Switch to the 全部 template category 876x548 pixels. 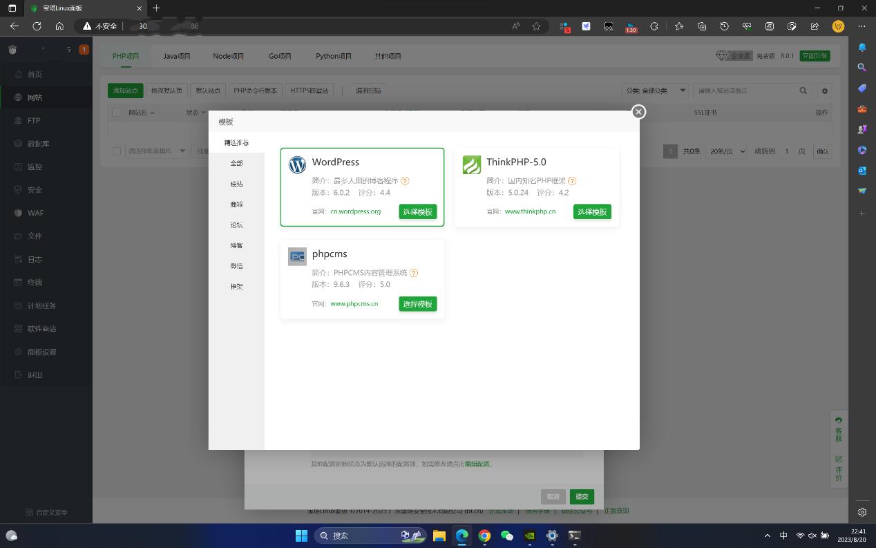coord(236,164)
